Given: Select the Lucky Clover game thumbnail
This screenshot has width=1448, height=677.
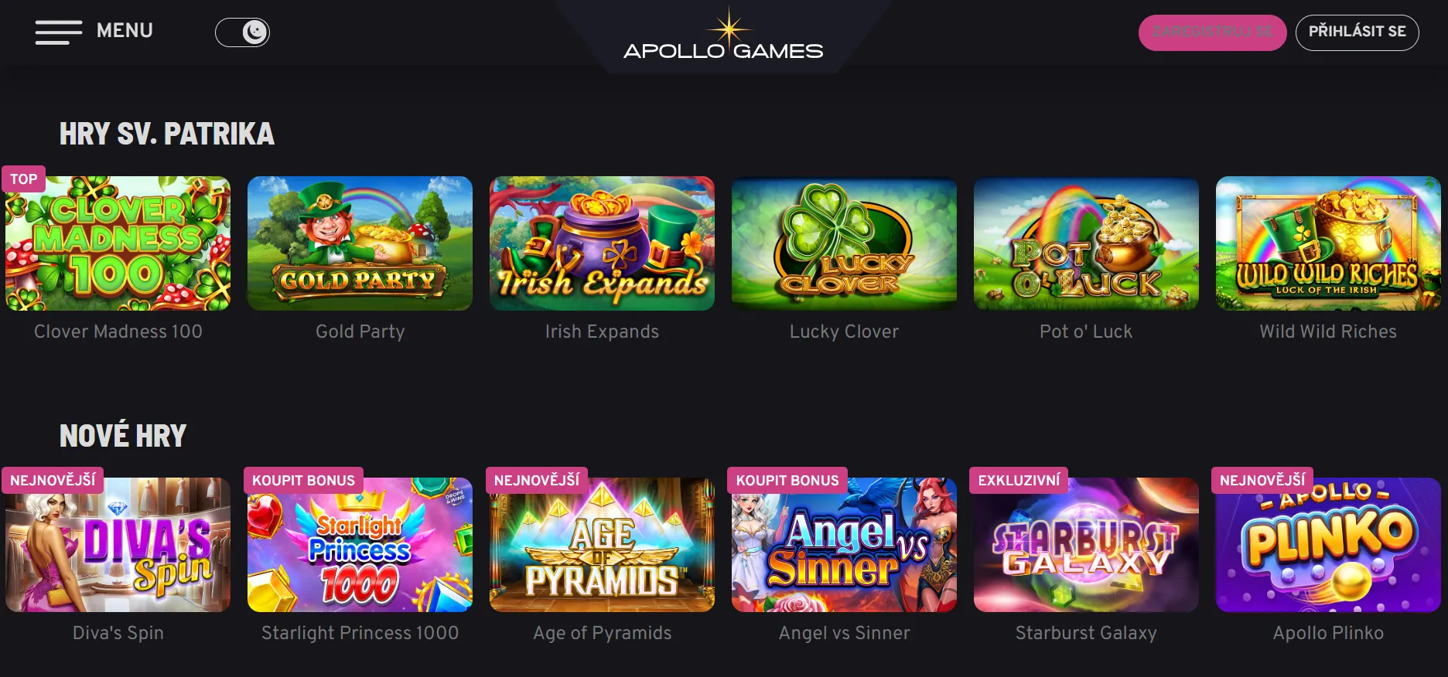Looking at the screenshot, I should coord(844,243).
